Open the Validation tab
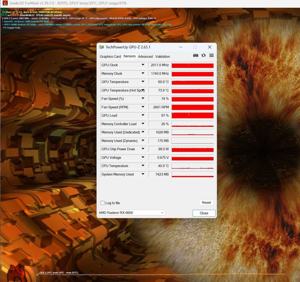The image size is (300, 282). coord(162,56)
